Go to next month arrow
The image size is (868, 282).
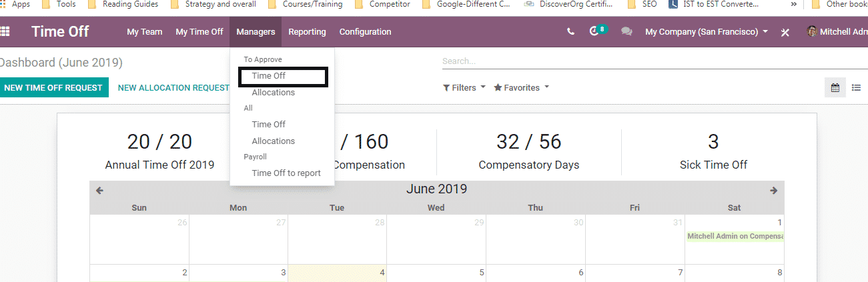click(774, 190)
